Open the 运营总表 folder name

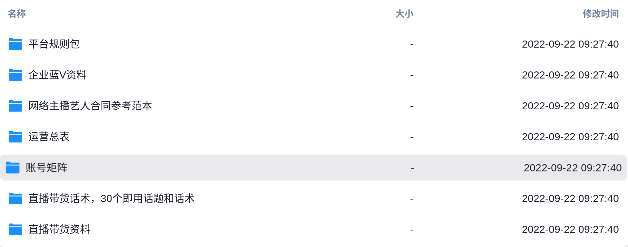pyautogui.click(x=49, y=137)
